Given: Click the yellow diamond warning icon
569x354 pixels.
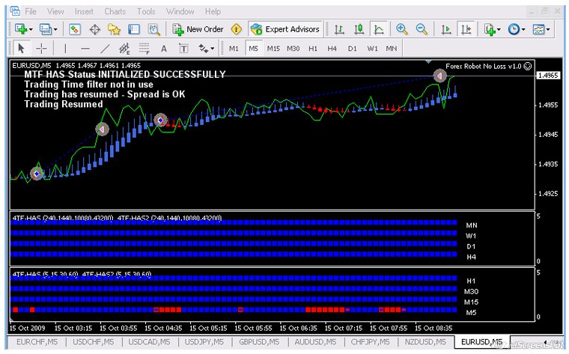Looking at the screenshot, I should click(237, 29).
